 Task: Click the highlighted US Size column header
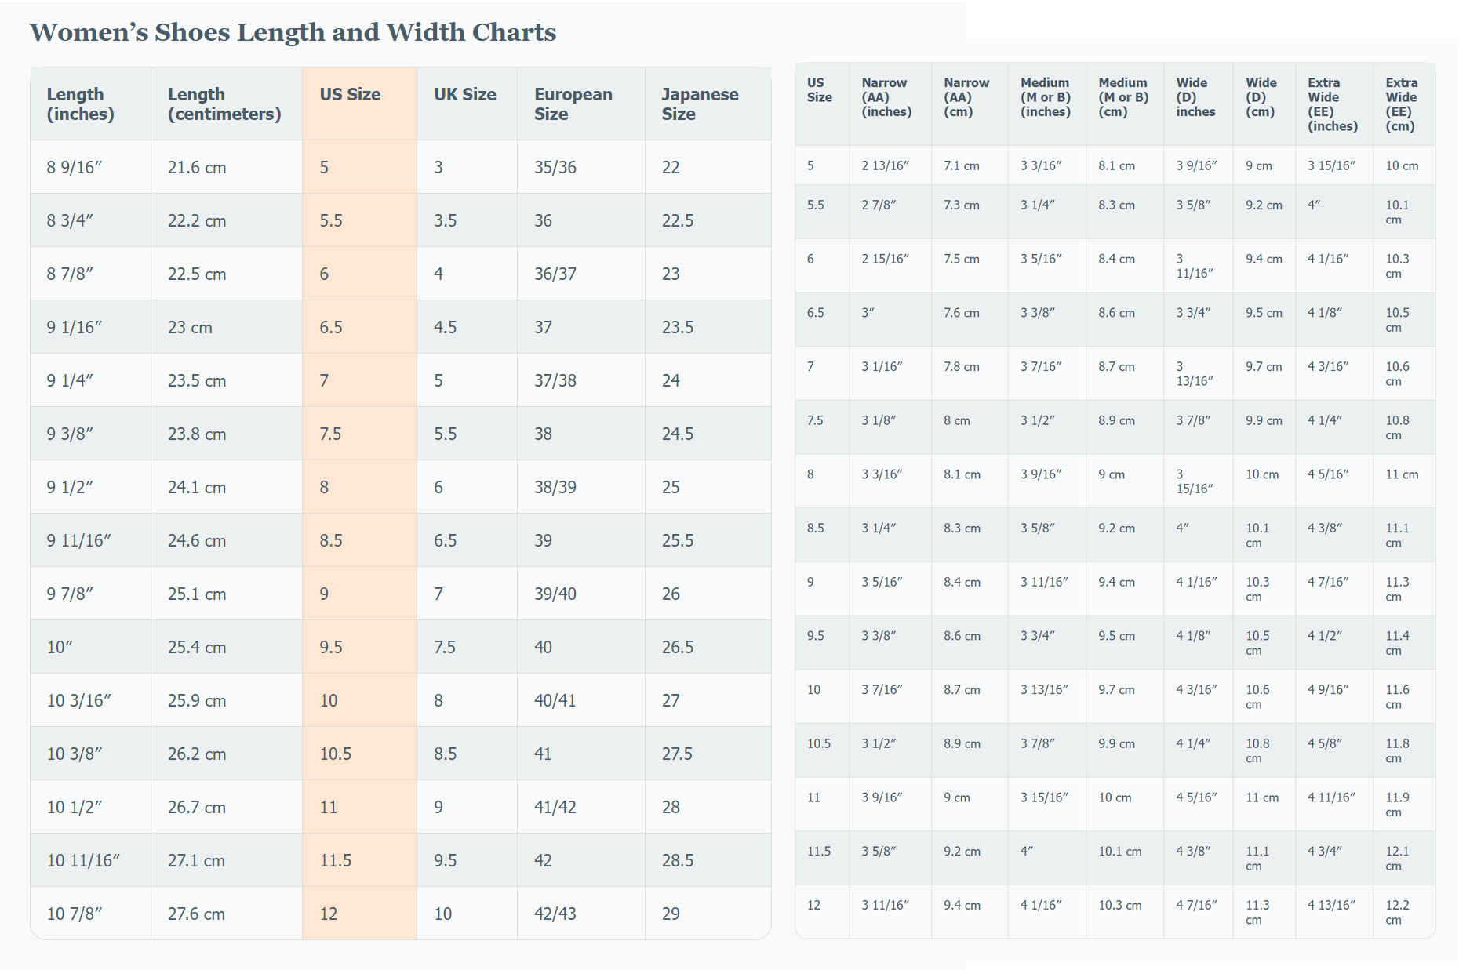tap(350, 95)
